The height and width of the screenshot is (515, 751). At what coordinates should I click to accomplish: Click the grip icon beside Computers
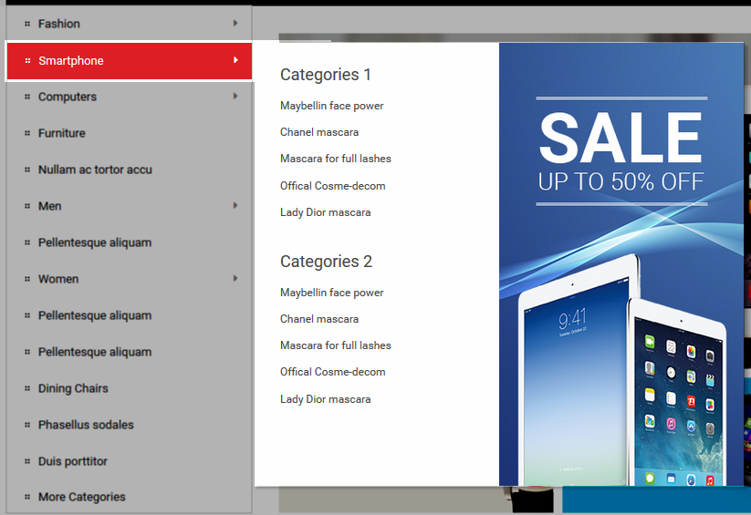pyautogui.click(x=27, y=97)
